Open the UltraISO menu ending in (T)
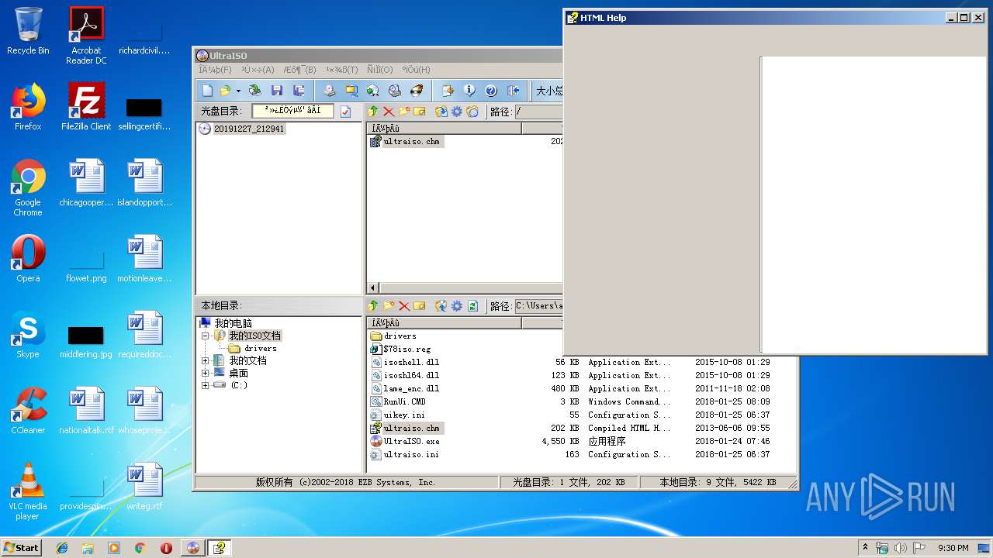 342,70
